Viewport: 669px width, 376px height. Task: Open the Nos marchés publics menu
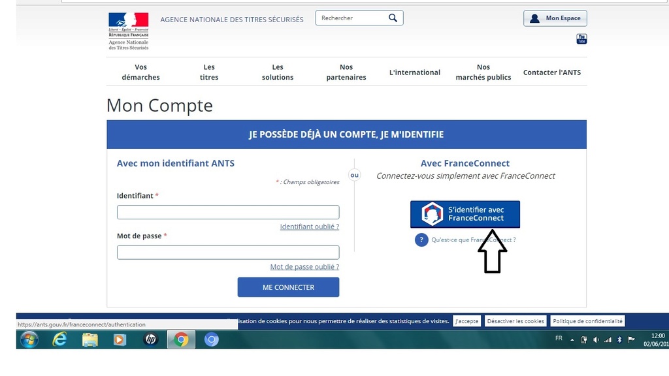click(483, 72)
